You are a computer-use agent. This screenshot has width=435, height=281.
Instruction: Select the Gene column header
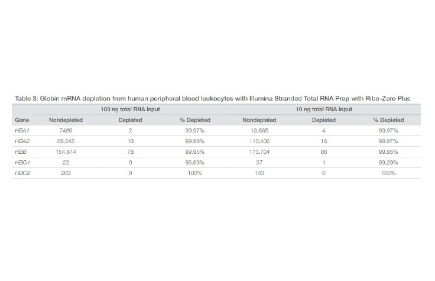click(21, 119)
